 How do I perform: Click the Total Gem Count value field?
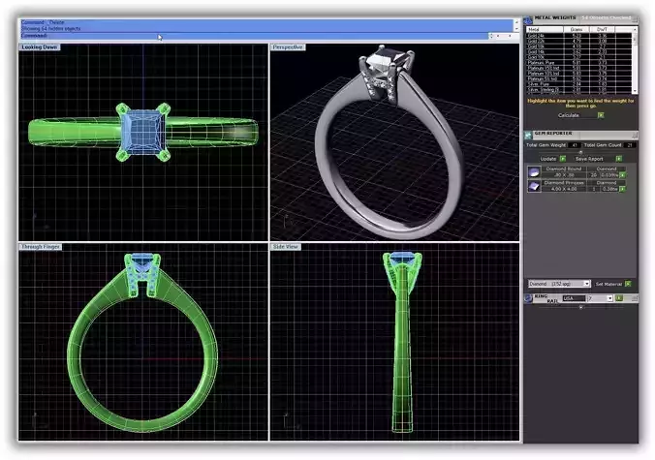coord(630,145)
